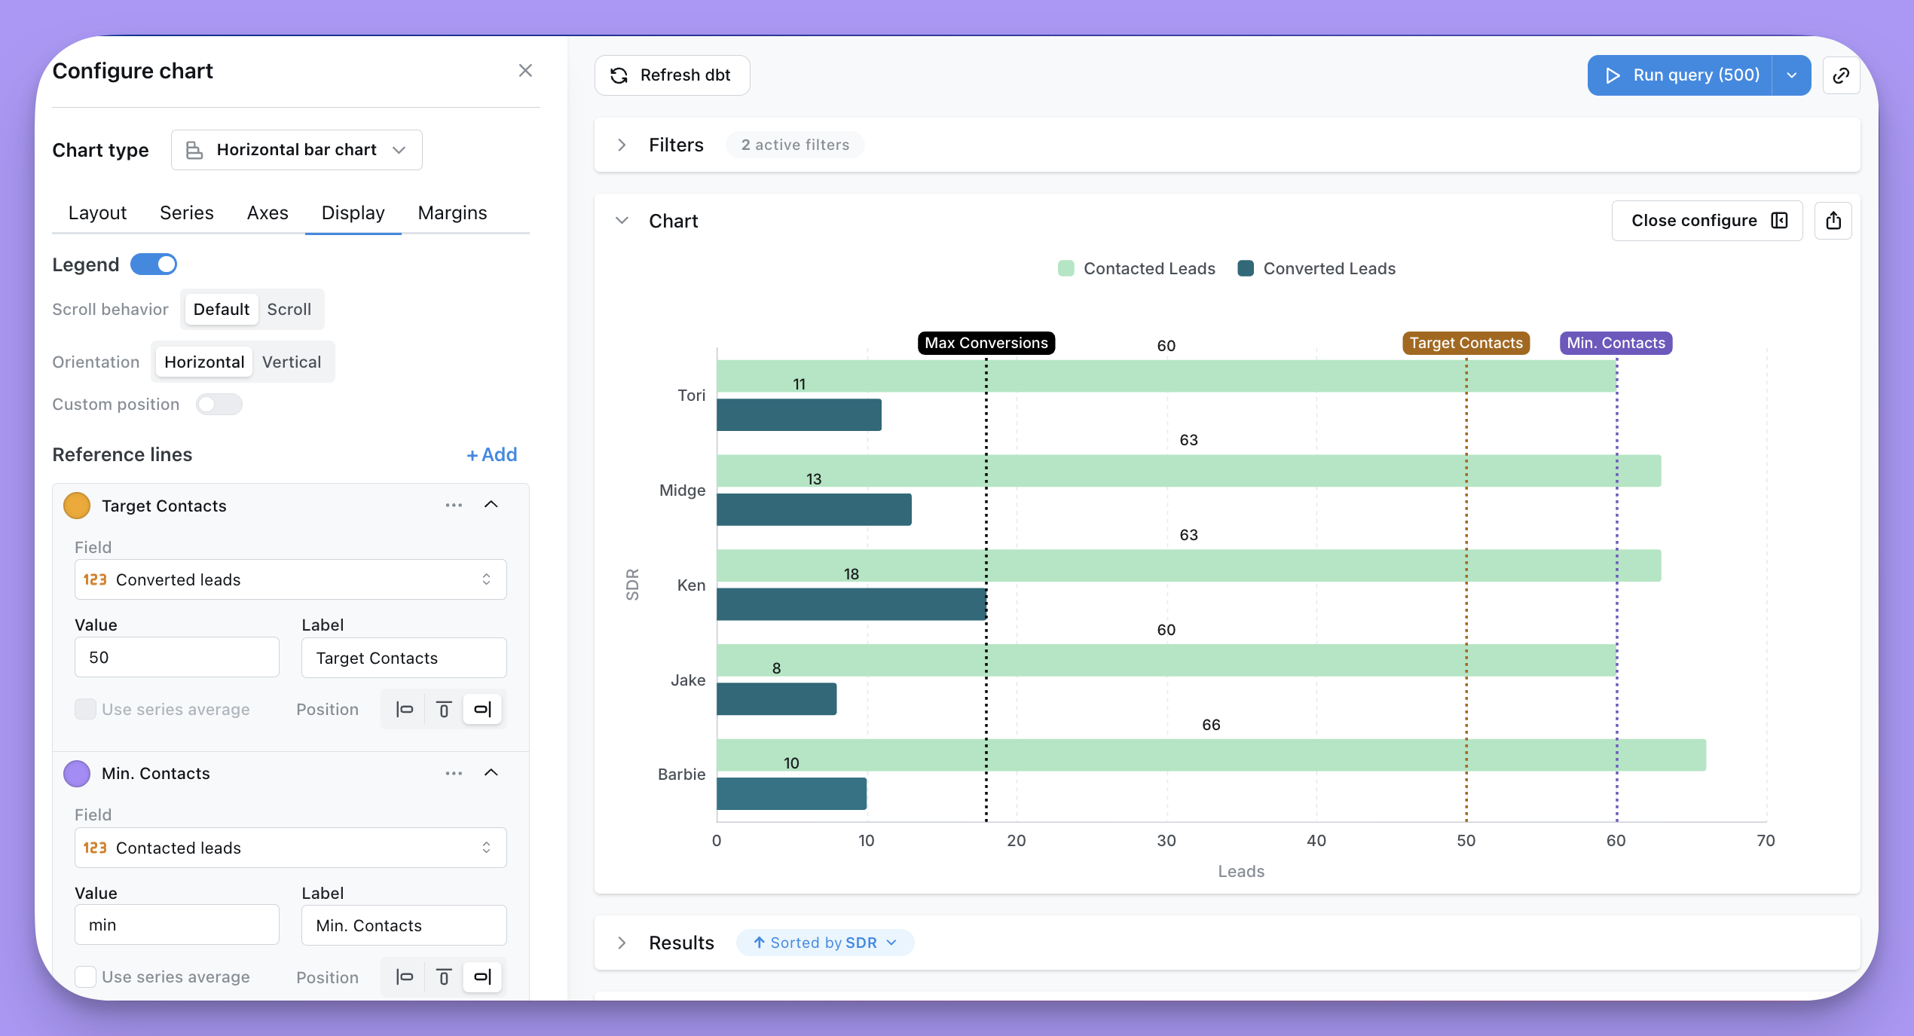1914x1036 pixels.
Task: Check Use series average for Min. Contacts
Action: (85, 977)
